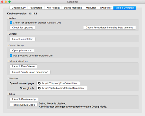The width and height of the screenshot is (145, 116).
Task: Select the Key Repeat tab
Action: (x=53, y=8)
